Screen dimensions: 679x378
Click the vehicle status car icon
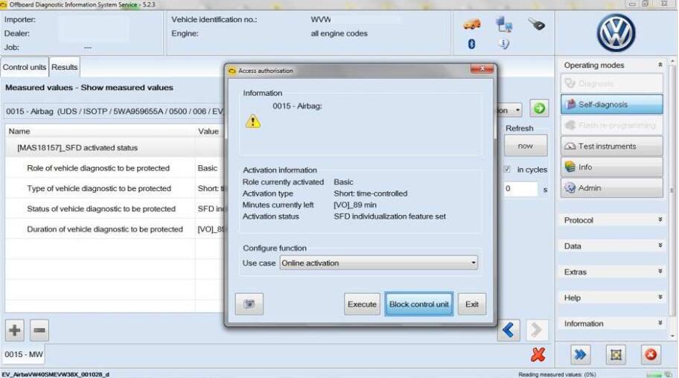pyautogui.click(x=472, y=25)
